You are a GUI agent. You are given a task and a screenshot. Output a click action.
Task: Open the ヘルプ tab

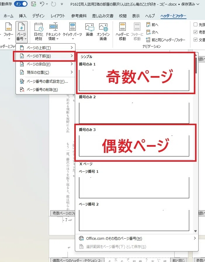150,16
